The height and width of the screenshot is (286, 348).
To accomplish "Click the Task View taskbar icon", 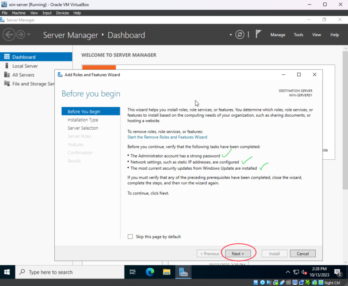I will click(x=133, y=272).
